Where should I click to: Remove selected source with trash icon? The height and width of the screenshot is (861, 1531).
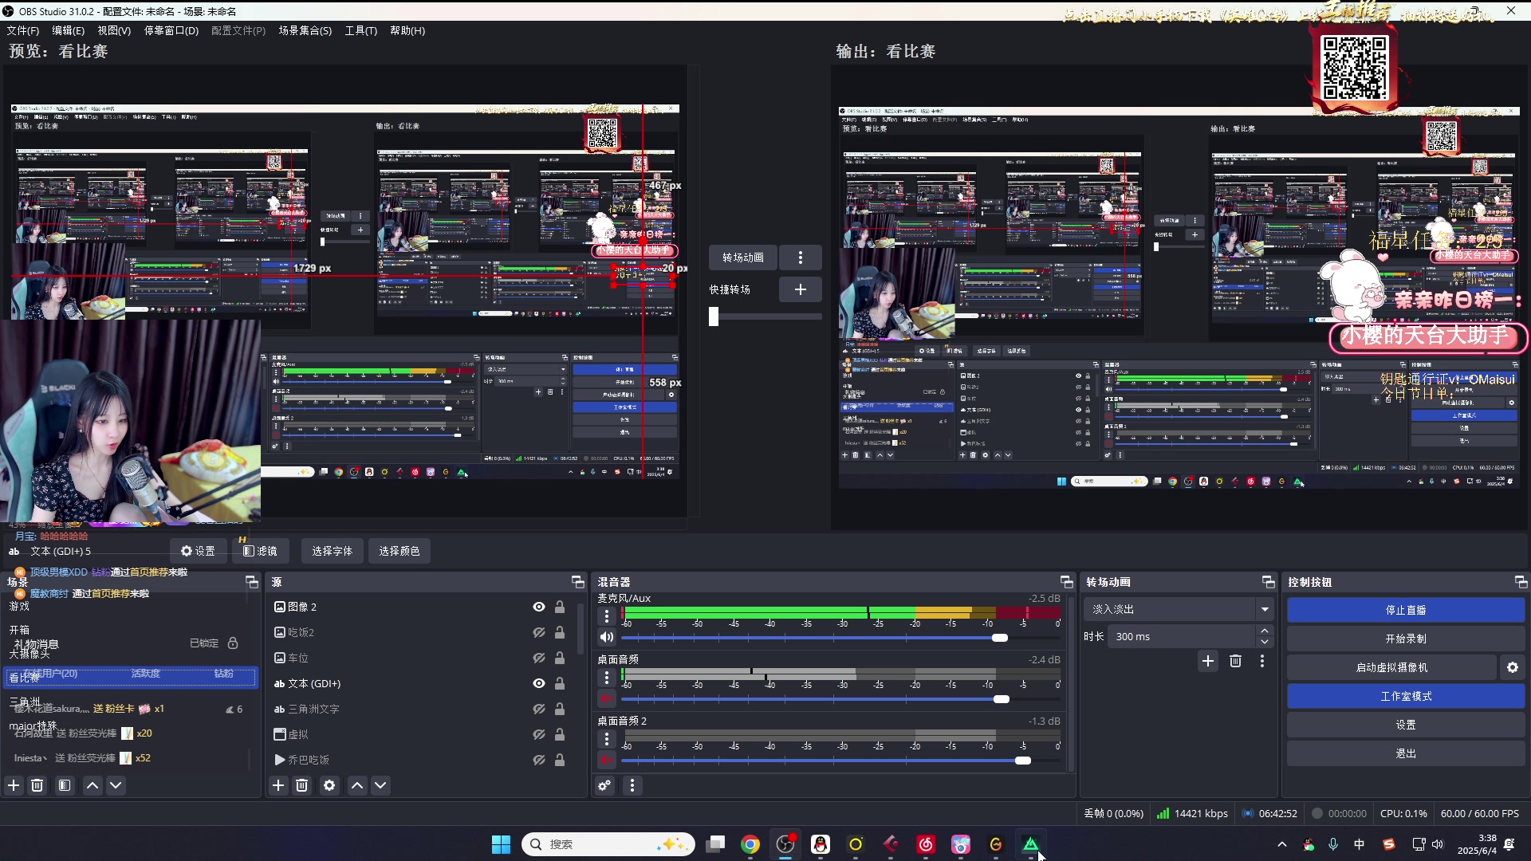click(301, 785)
